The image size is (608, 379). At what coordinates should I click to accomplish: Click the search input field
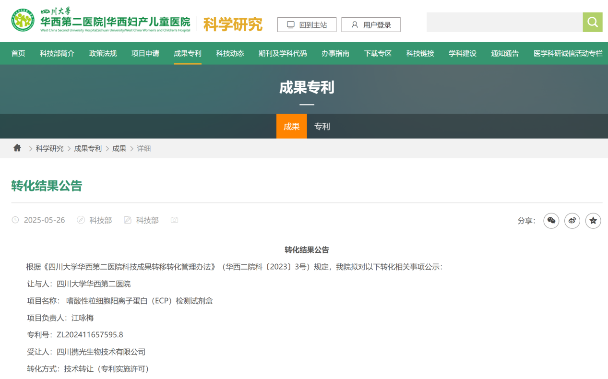pos(504,23)
